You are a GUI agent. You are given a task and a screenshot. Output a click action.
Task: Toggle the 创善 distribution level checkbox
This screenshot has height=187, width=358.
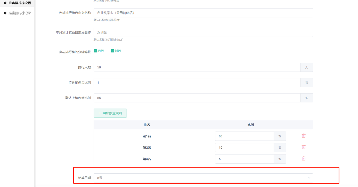click(113, 51)
